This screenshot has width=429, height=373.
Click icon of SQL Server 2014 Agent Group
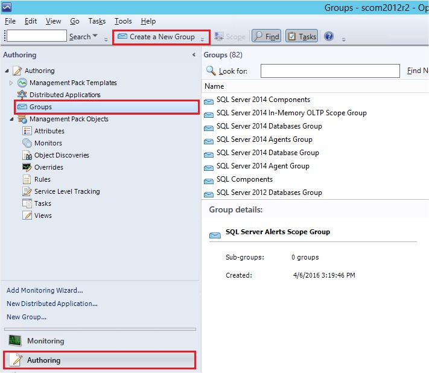point(209,168)
